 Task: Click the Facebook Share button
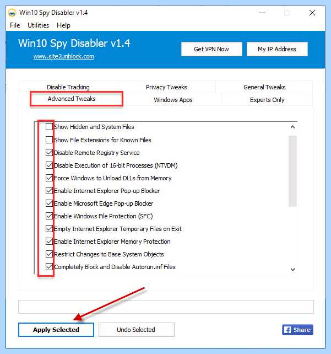(x=297, y=330)
